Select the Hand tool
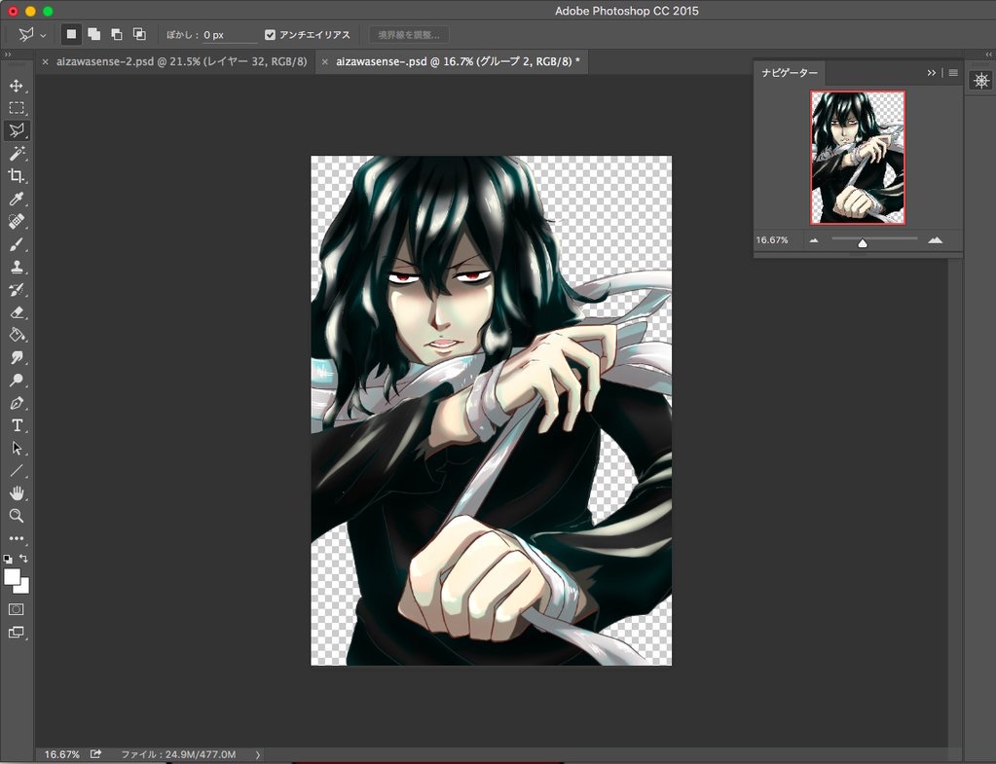Viewport: 996px width, 764px height. [17, 493]
